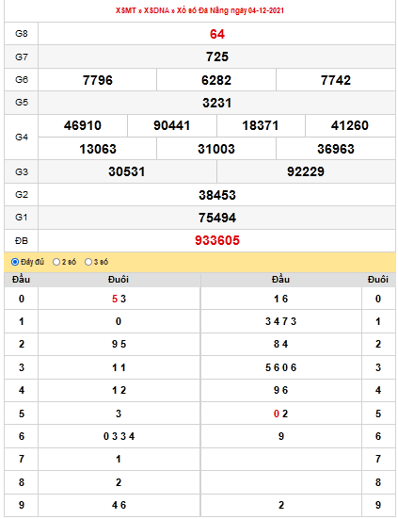Open the Xổ số Đà Nẵng date link

[231, 10]
